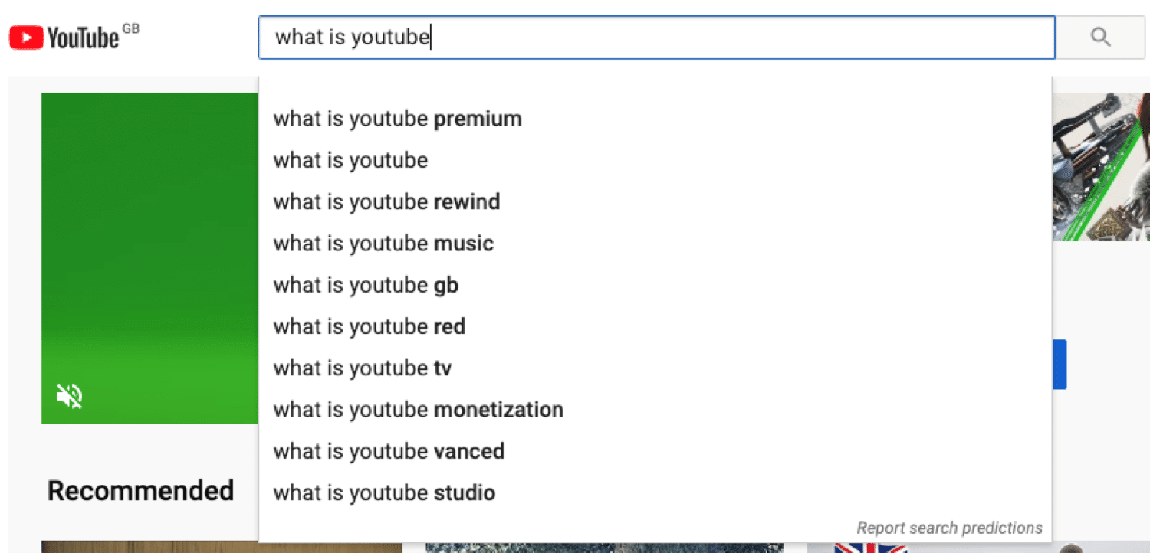1150x553 pixels.
Task: Select the plain "what is youtube" suggestion
Action: click(x=350, y=160)
